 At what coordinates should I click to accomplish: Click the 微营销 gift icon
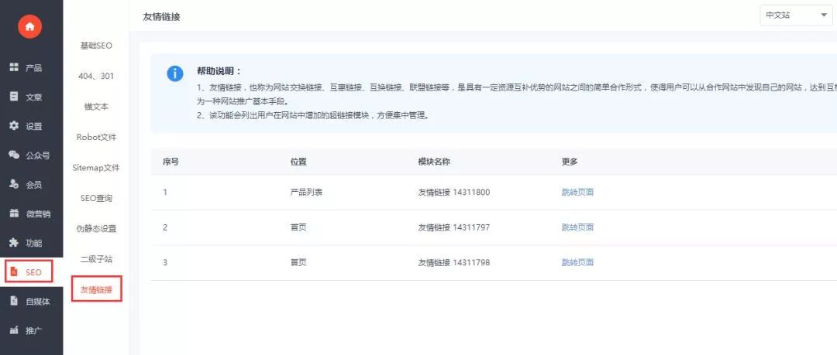pos(15,213)
